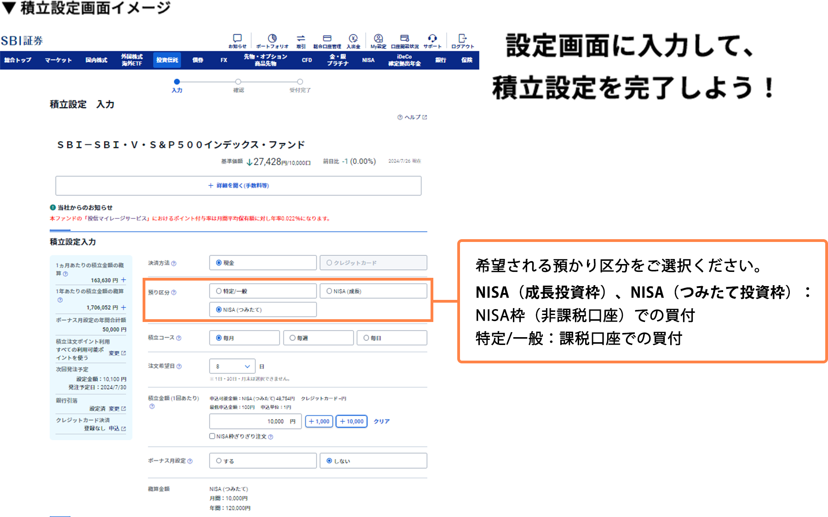Open 先物・オプション 商品先物 in navigation bar
This screenshot has width=828, height=517.
pos(265,60)
